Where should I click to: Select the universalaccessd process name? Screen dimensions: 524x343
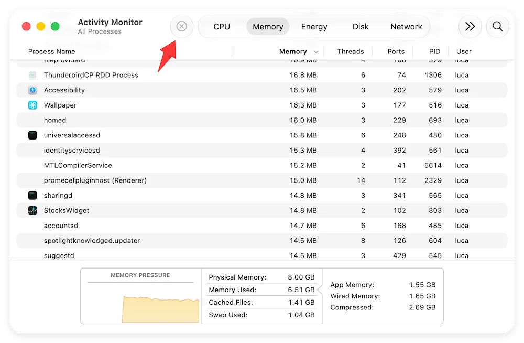72,135
